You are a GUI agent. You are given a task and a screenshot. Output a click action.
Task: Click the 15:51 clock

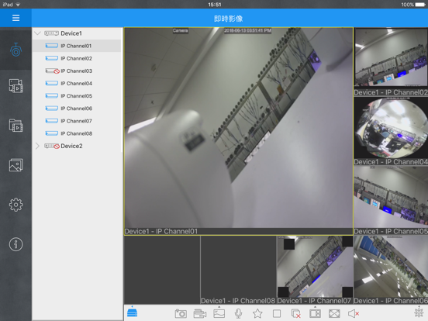click(x=215, y=5)
